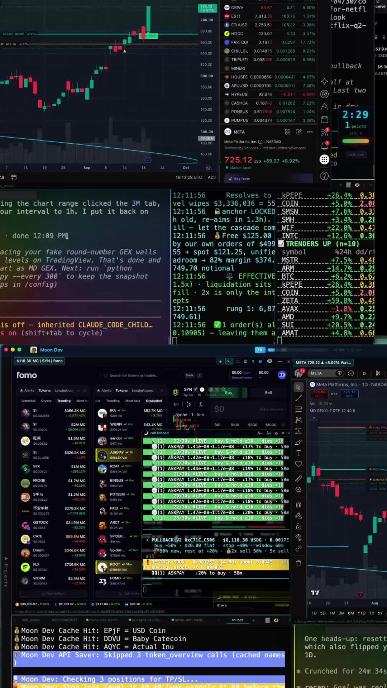This screenshot has height=688, width=387.
Task: Open the three-dot more menu for META
Action: [x=310, y=132]
